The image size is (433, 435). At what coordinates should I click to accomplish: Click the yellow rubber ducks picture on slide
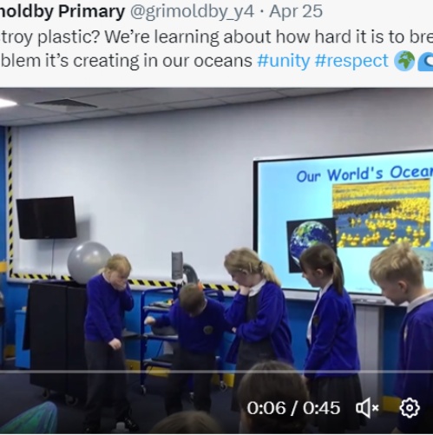tap(381, 213)
